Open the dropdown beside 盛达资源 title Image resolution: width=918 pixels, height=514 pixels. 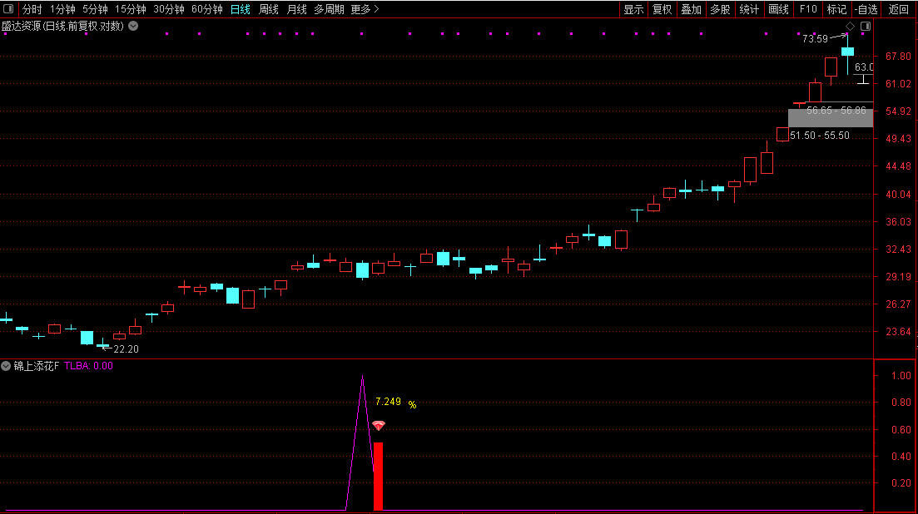click(x=133, y=26)
